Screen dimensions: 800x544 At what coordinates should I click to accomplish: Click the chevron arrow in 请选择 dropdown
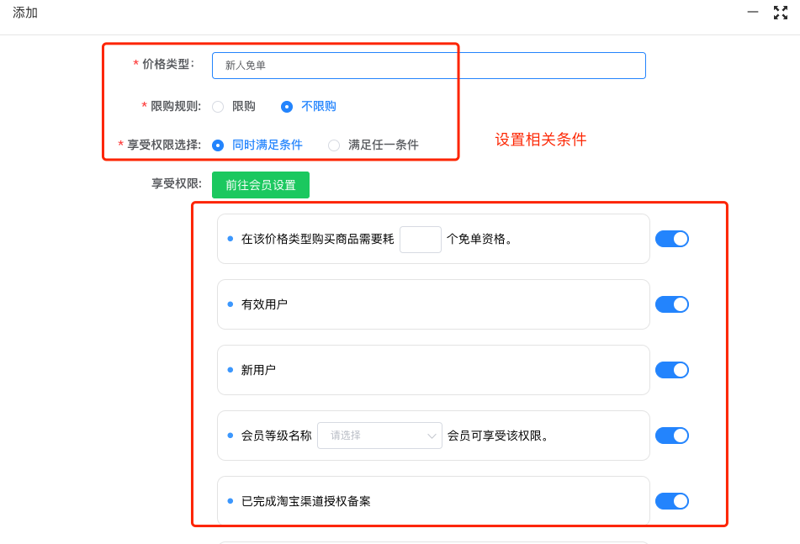432,436
